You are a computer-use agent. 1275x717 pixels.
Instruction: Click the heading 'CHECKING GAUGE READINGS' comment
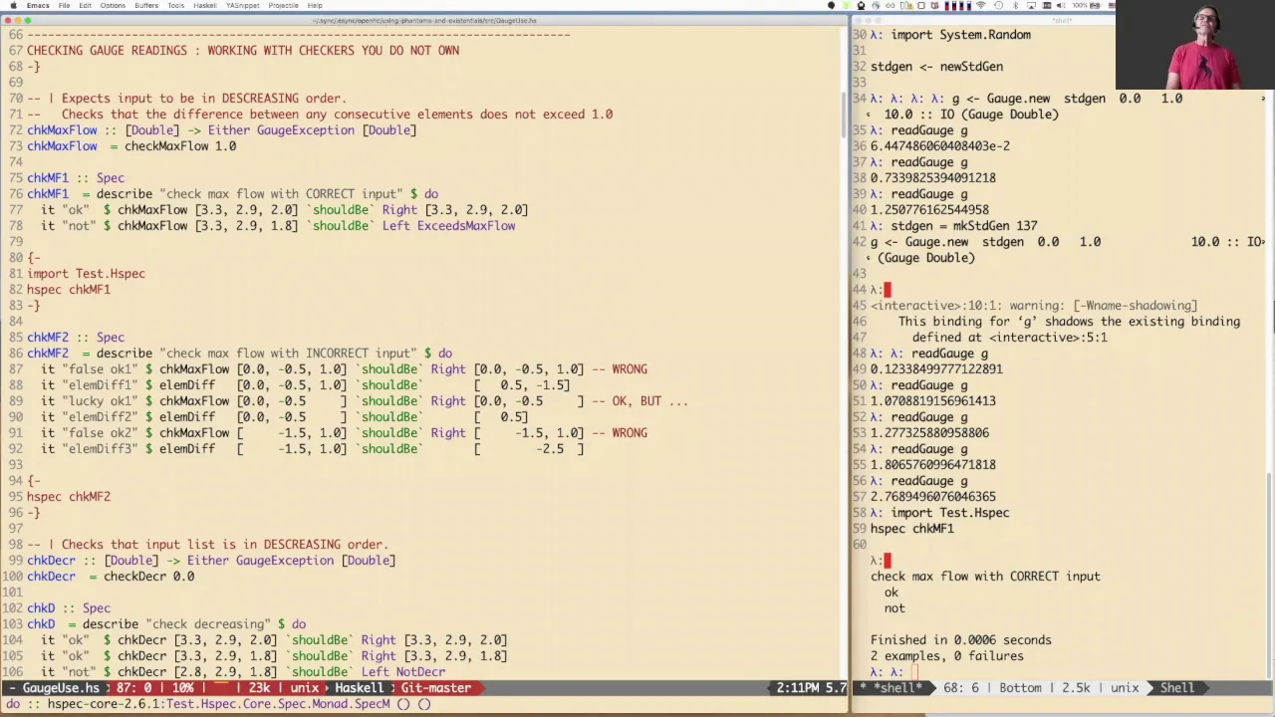click(107, 51)
